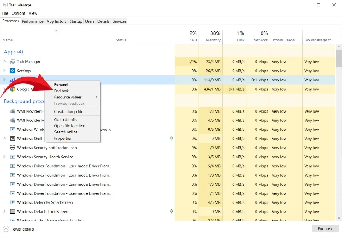Image resolution: width=342 pixels, height=237 pixels.
Task: Switch to the App history tab
Action: coord(56,21)
